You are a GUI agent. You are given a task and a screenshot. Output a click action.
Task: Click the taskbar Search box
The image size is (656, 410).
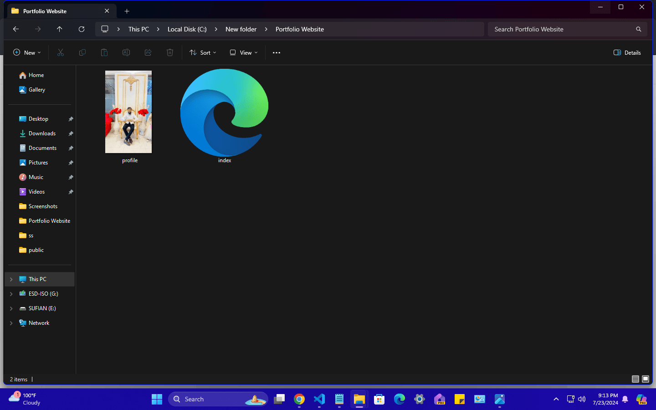coord(218,399)
